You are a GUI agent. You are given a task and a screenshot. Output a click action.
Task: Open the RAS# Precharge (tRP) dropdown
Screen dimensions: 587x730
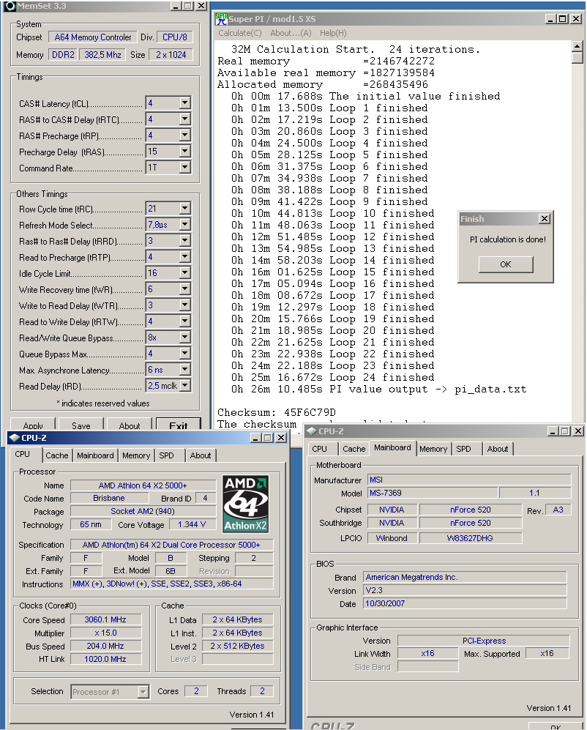coord(184,135)
